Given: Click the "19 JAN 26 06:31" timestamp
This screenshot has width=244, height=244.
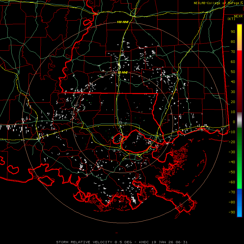Looking at the screenshot, I should click(x=170, y=242).
